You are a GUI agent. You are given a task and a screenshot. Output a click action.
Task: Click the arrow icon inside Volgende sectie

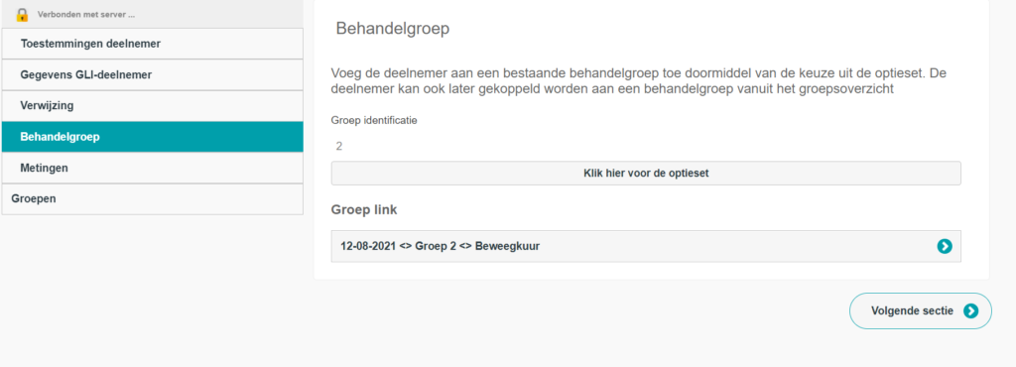[x=970, y=311]
